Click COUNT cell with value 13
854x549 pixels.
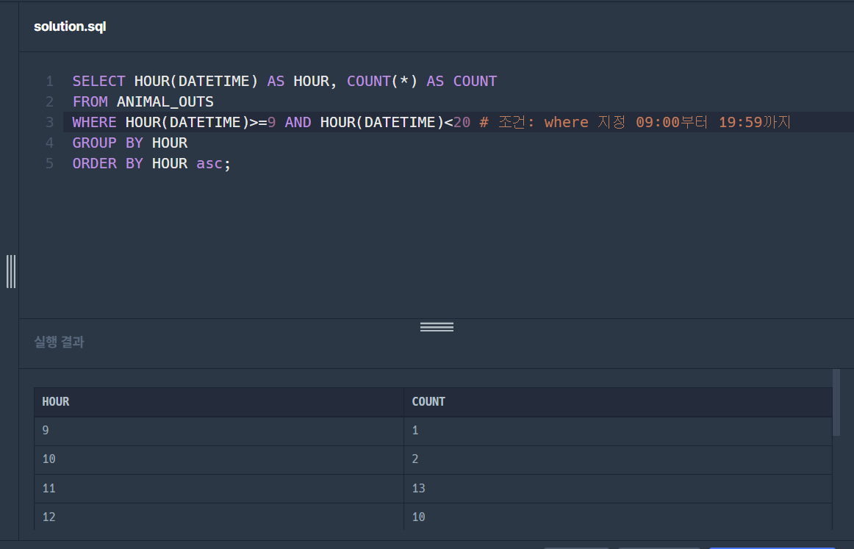617,489
